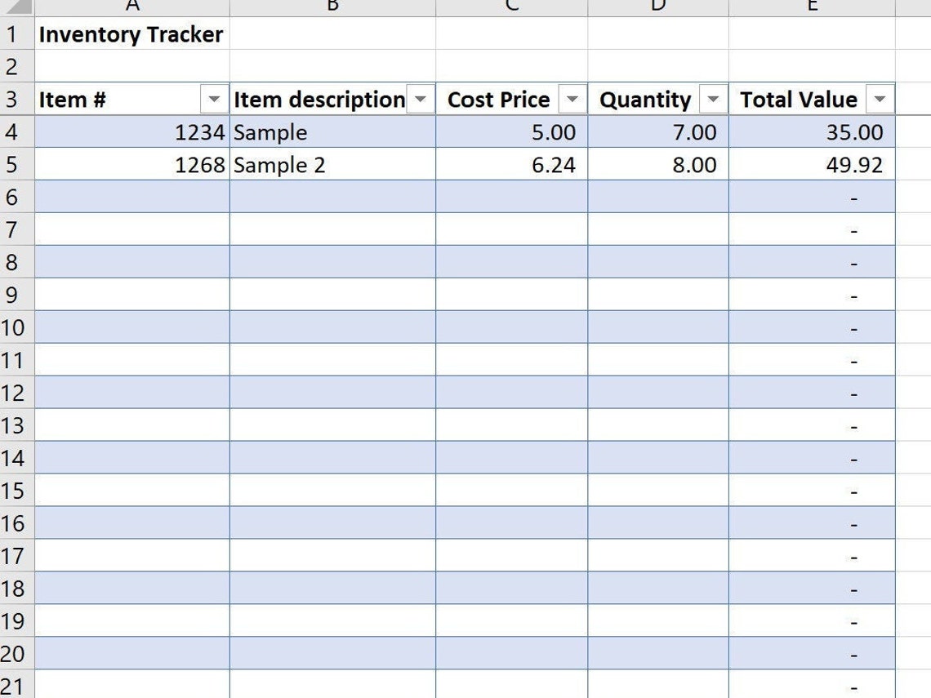Screen dimensions: 931x698
Task: Select column B header
Action: tap(332, 7)
